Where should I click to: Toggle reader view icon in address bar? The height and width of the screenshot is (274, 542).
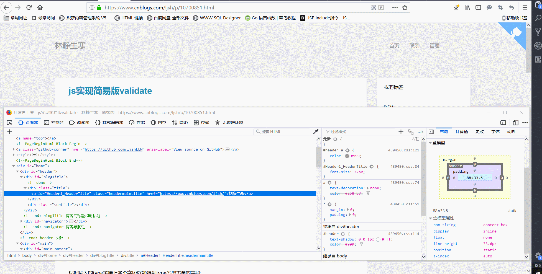coord(381,7)
